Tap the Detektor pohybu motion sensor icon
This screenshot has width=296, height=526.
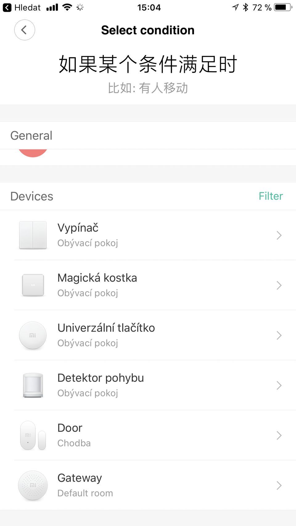click(x=33, y=385)
